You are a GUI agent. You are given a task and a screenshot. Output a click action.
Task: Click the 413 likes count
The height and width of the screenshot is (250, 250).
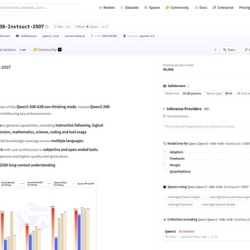tap(68, 27)
